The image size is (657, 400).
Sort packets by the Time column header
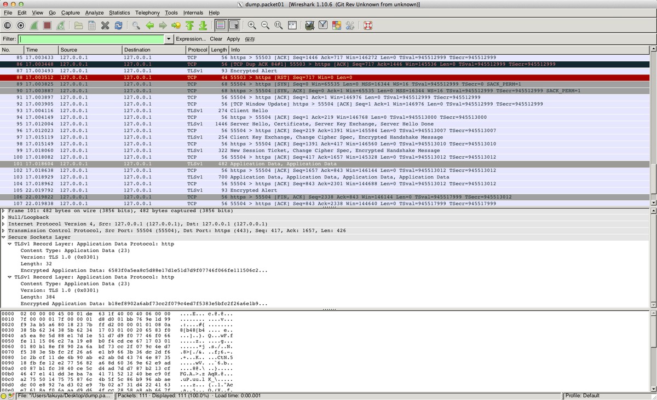(x=40, y=50)
